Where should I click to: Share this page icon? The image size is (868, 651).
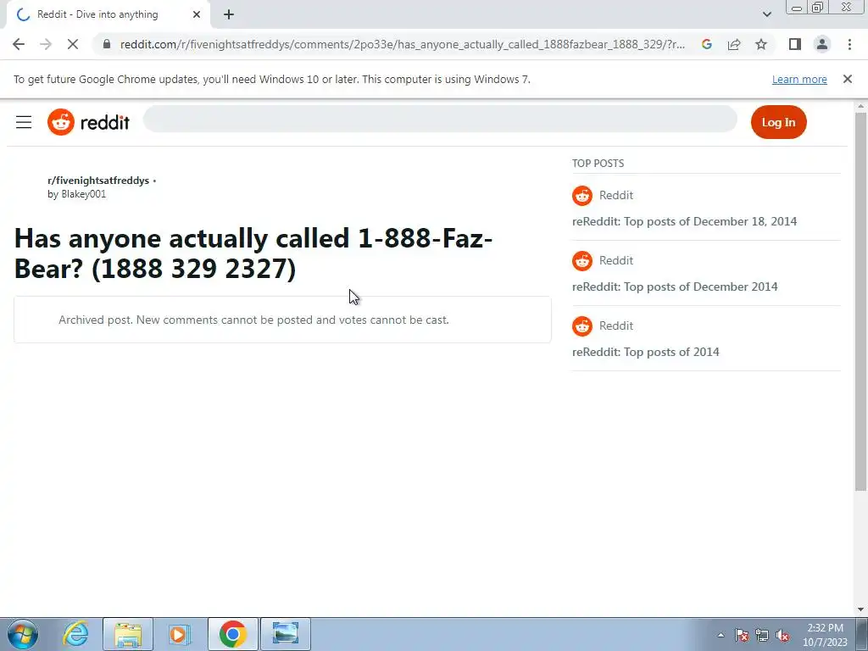pyautogui.click(x=734, y=44)
